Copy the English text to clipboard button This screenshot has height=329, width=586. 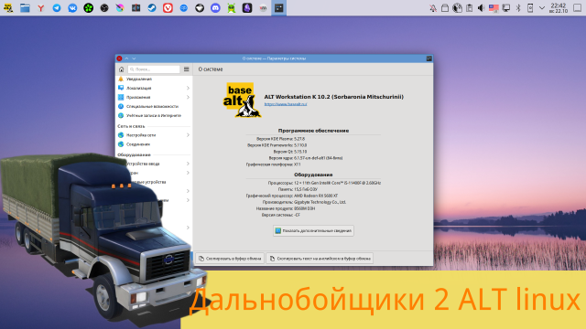(320, 258)
